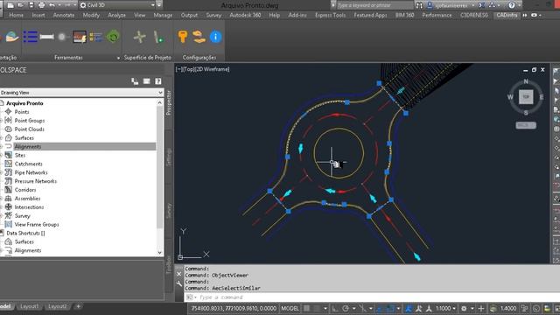560x315 pixels.
Task: Open the help question mark menu
Action: click(x=512, y=5)
